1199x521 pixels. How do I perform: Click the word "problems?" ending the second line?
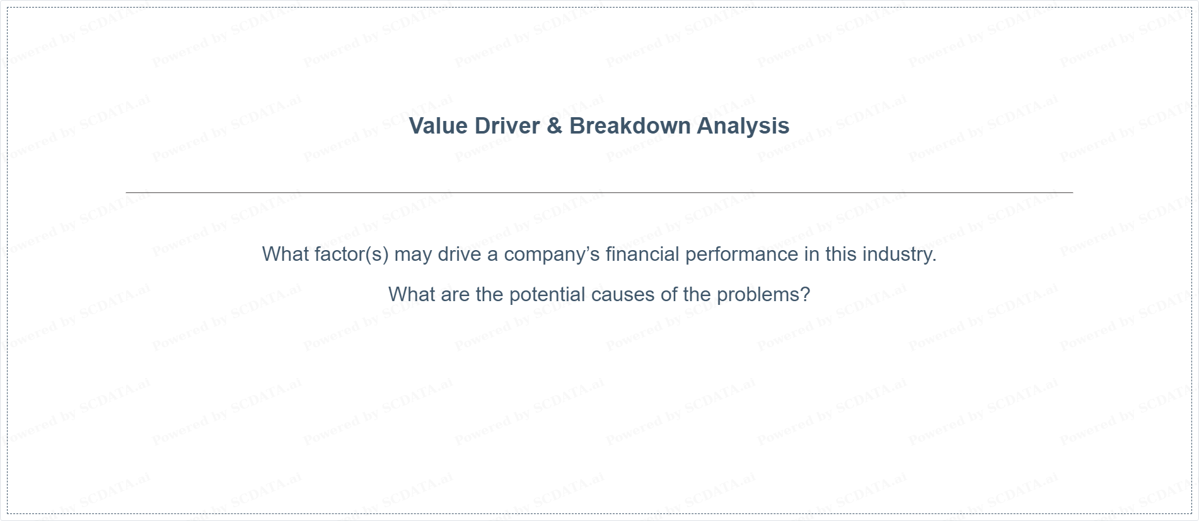point(763,294)
